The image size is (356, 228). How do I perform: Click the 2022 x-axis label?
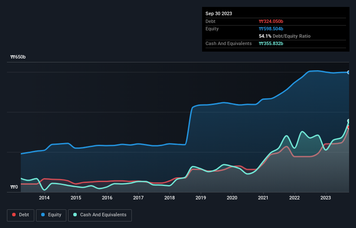pyautogui.click(x=294, y=198)
